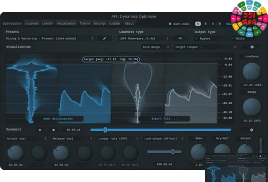
Task: Click the second Release knob
Action: coord(85,153)
